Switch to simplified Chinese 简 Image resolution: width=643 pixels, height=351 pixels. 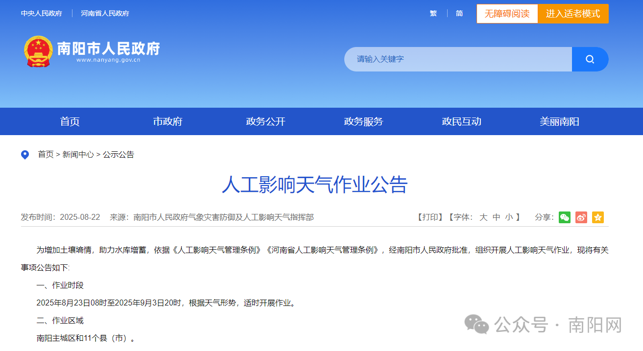click(x=459, y=13)
